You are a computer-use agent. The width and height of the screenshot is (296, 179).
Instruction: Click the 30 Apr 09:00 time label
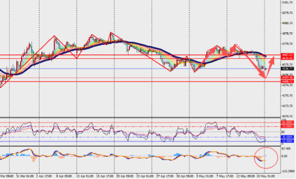point(185,176)
